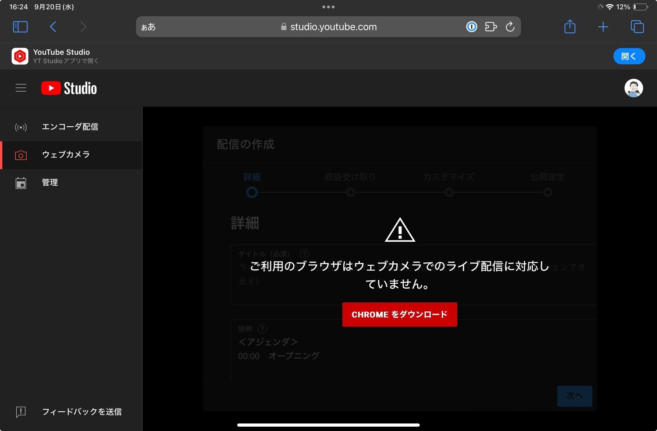The width and height of the screenshot is (657, 431).
Task: Click the YouTube Studio logo
Action: 69,88
